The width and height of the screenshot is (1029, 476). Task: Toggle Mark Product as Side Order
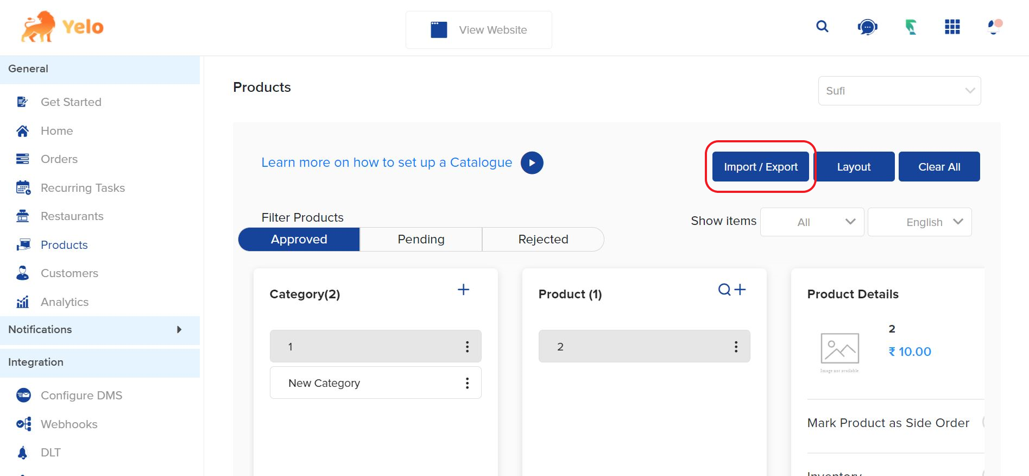983,422
